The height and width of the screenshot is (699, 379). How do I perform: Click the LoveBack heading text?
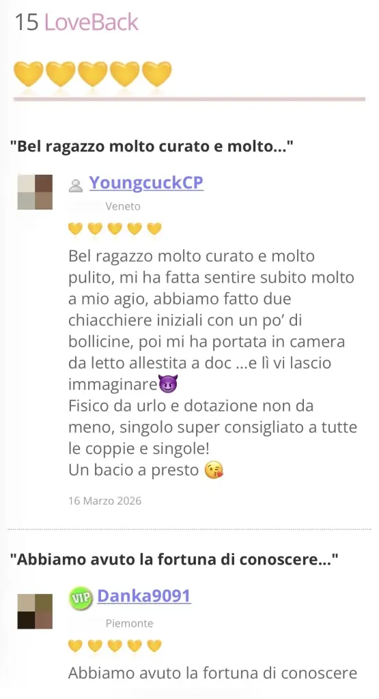coord(92,23)
